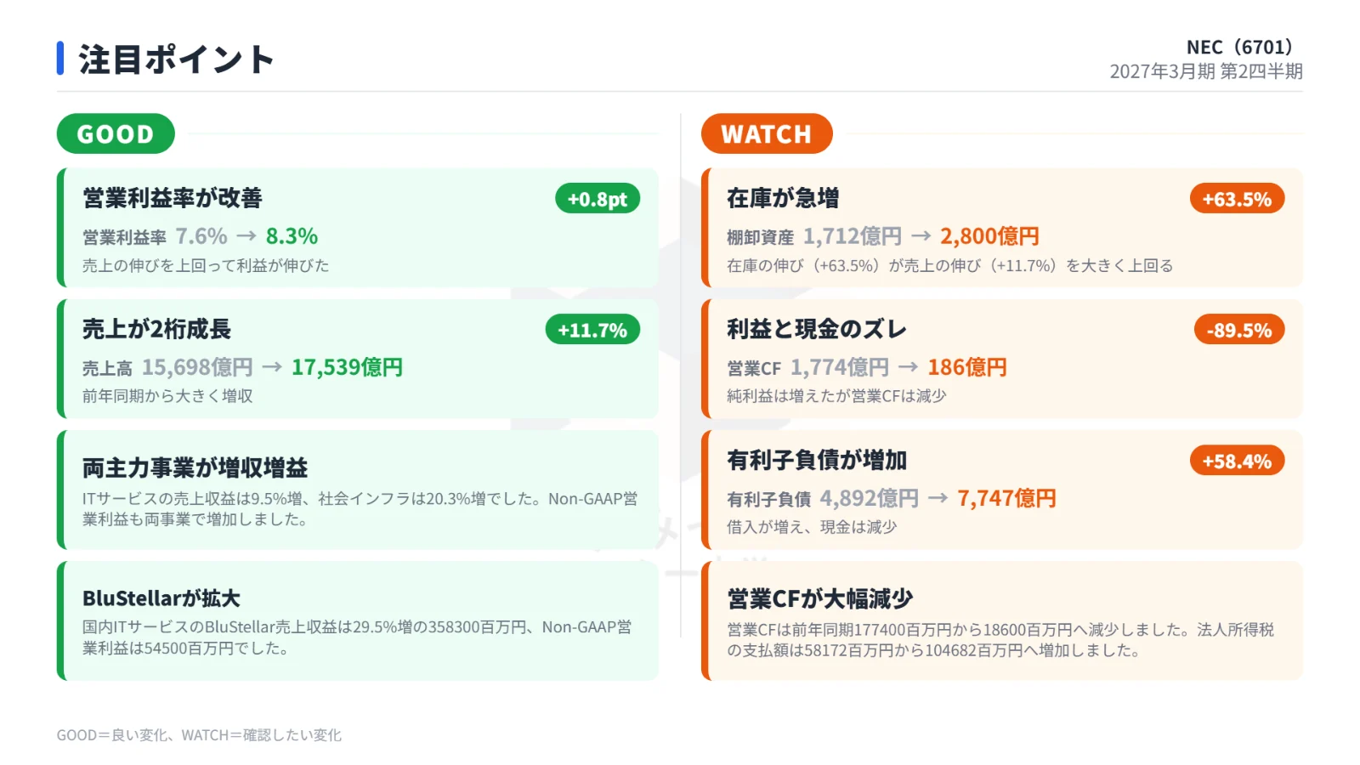Click the orange WATCH badge
The height and width of the screenshot is (765, 1360).
point(767,133)
